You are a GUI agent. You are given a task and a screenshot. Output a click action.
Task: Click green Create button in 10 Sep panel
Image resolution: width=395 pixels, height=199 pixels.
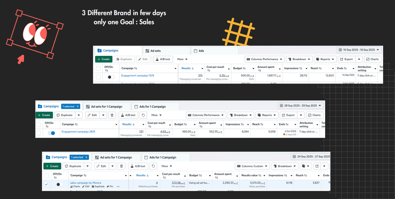click(103, 59)
